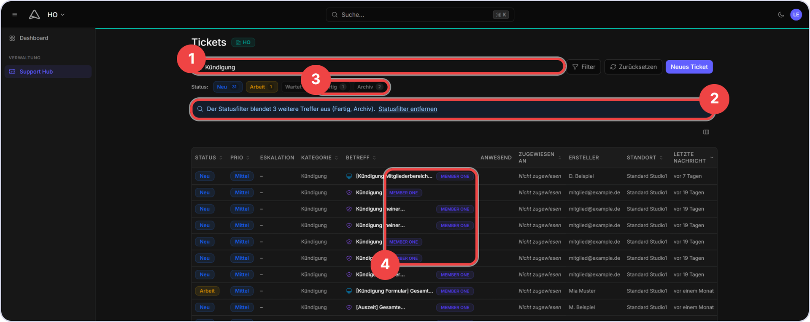Click creator name Mia Muster

tap(582, 291)
